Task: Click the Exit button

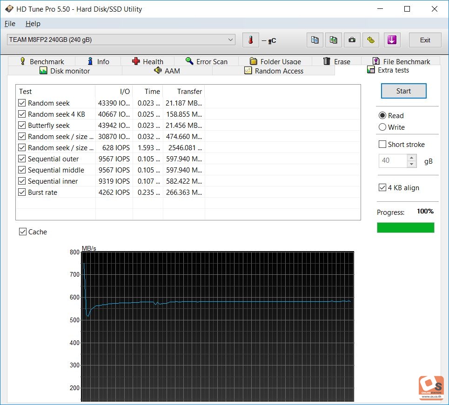Action: [x=425, y=40]
